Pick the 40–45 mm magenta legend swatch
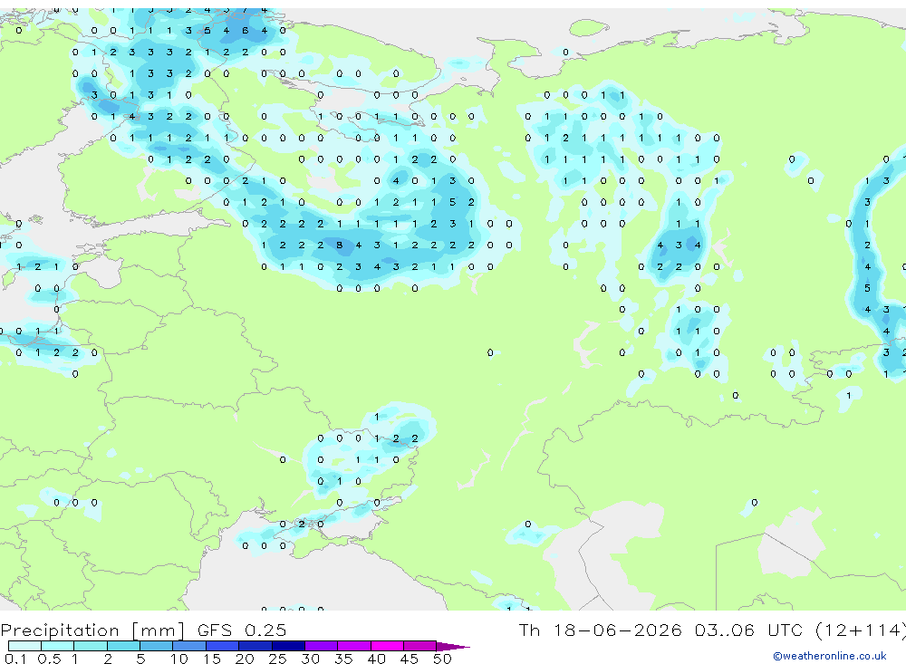Image resolution: width=906 pixels, height=664 pixels. (387, 646)
